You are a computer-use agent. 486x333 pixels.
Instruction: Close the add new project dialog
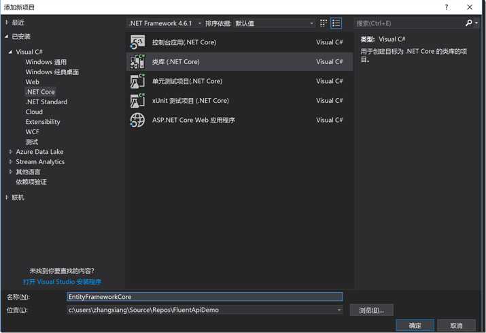(470, 7)
